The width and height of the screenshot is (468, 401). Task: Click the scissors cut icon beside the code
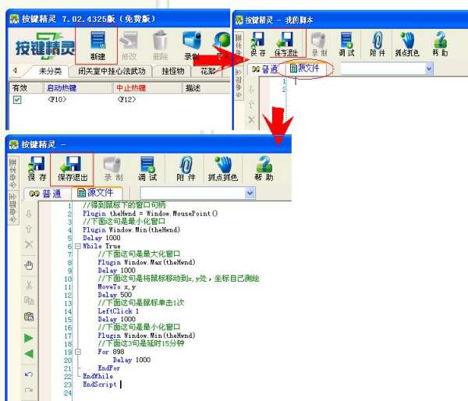[x=29, y=285]
